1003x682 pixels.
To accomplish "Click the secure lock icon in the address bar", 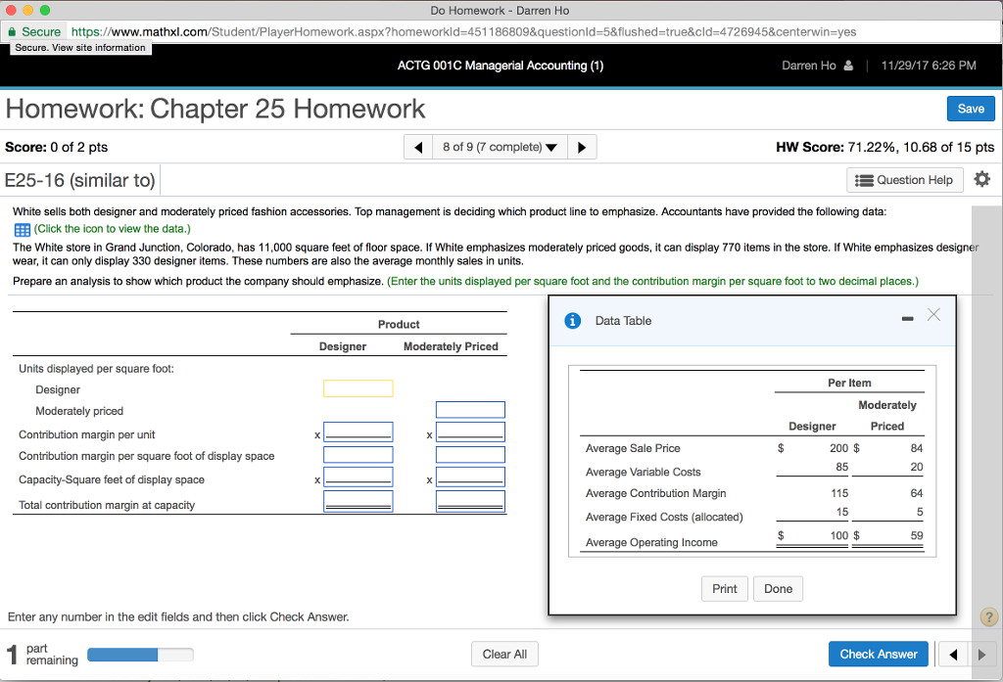I will coord(15,32).
